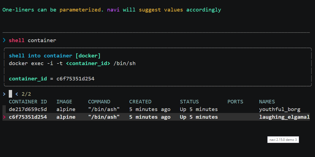Click the CONTAINER ID column header
The image size is (315, 157).
[x=28, y=102]
